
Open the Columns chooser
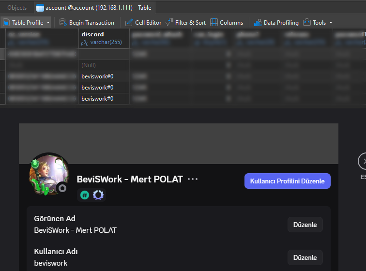(227, 23)
